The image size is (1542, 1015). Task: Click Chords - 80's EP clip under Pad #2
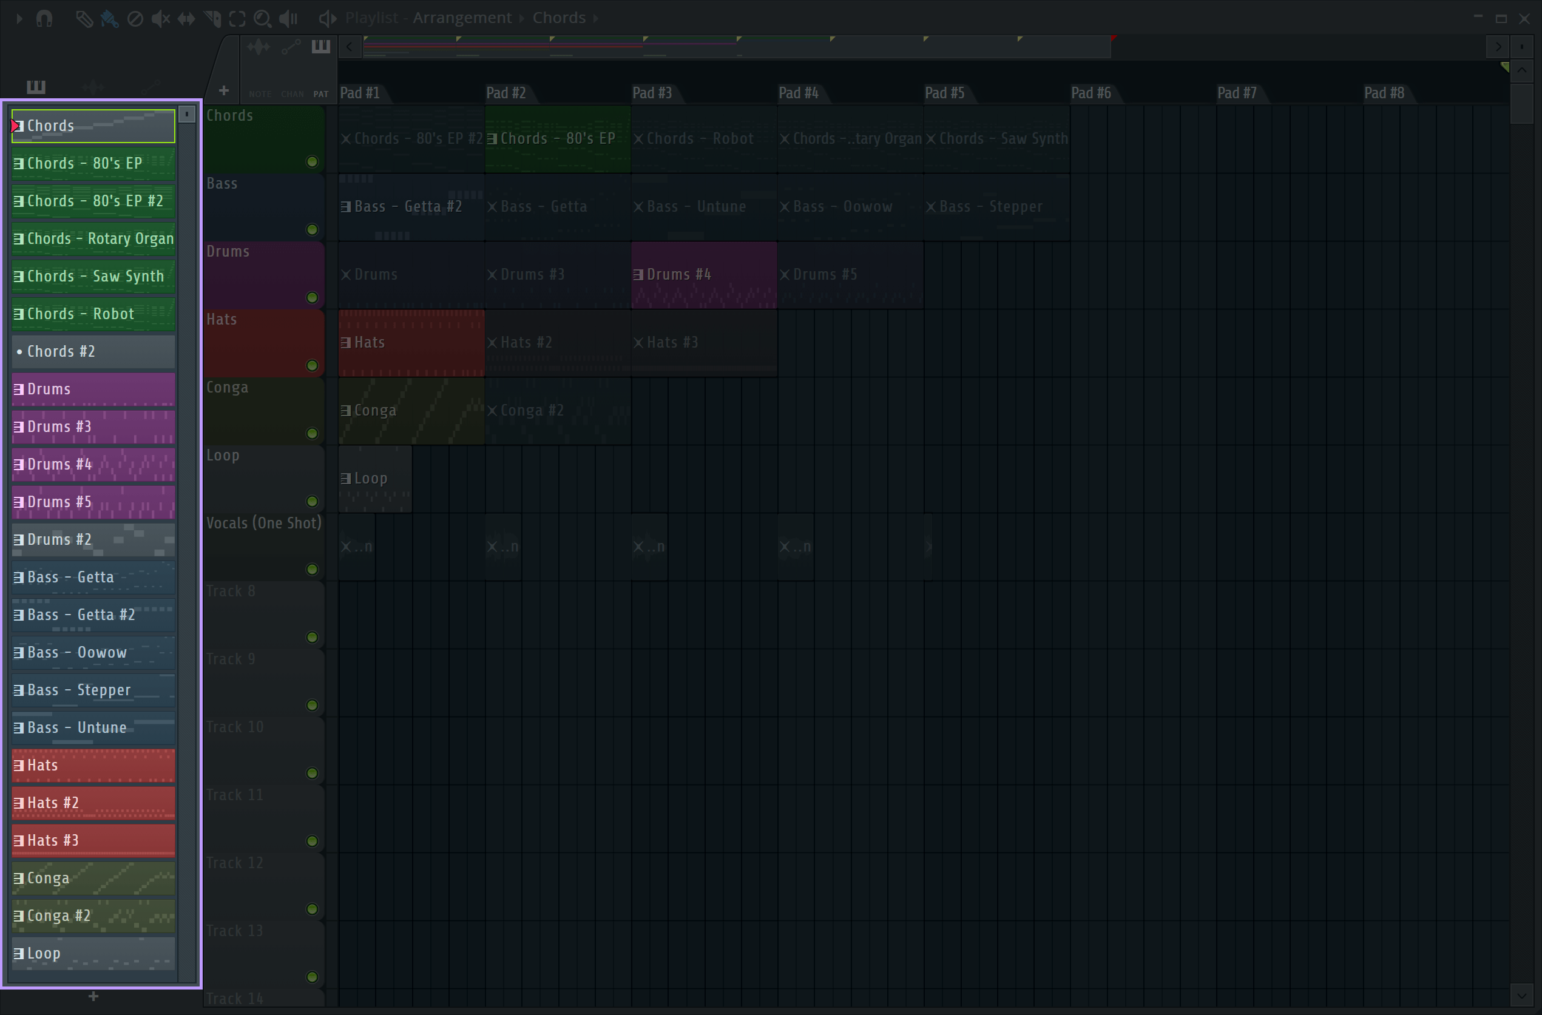pos(558,138)
